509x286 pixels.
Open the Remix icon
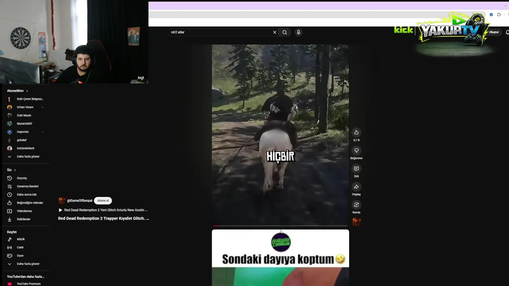(x=356, y=205)
